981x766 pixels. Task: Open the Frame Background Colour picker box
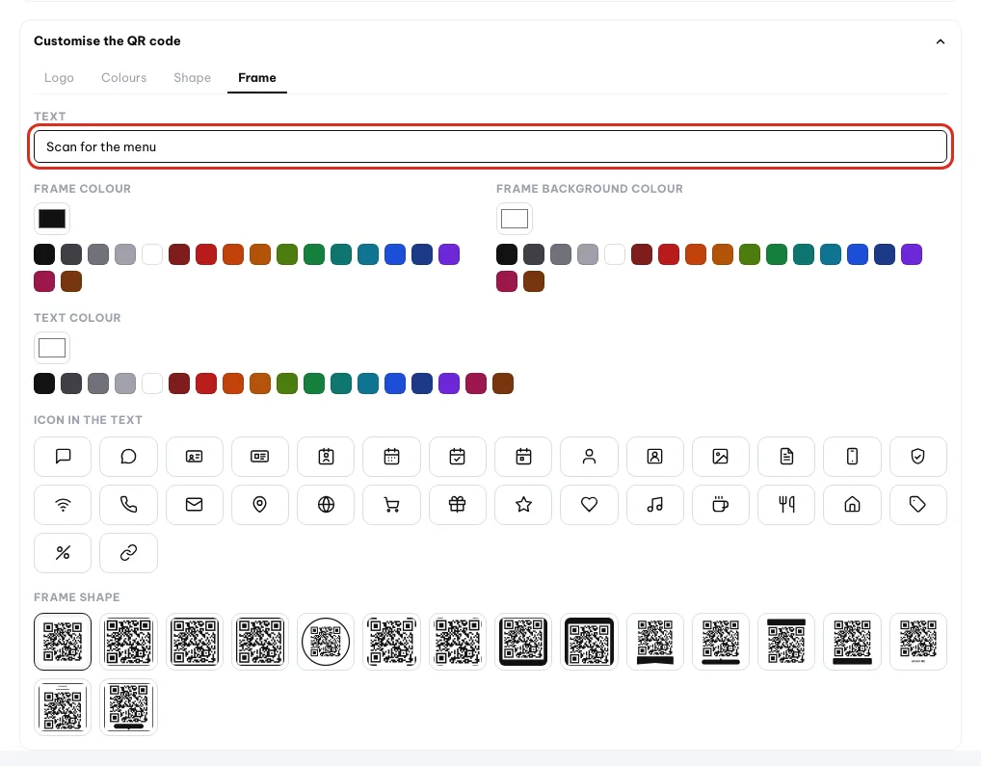click(515, 219)
